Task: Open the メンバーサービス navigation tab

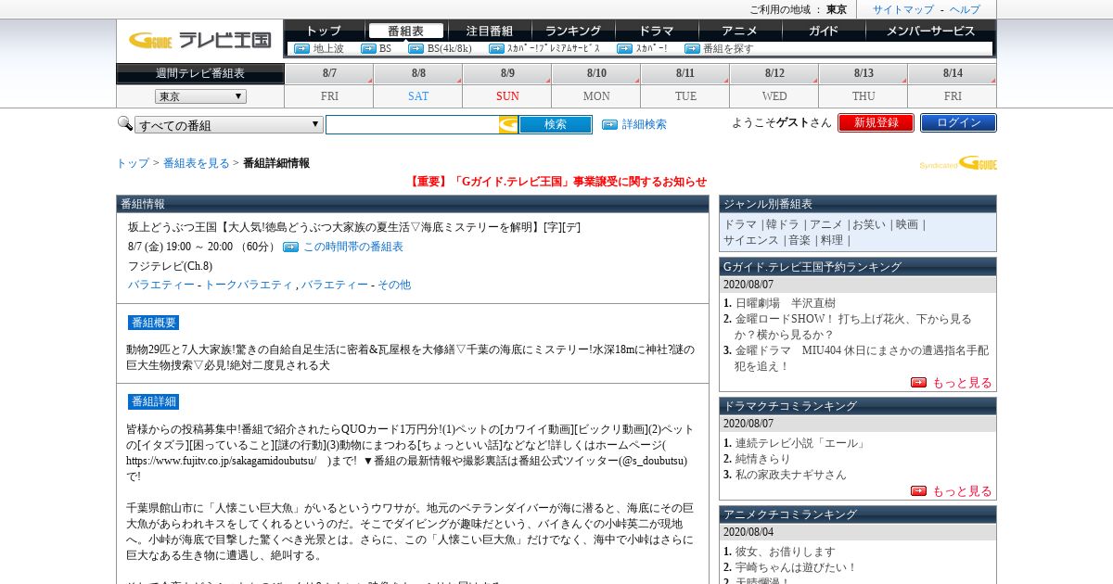Action: 930,31
